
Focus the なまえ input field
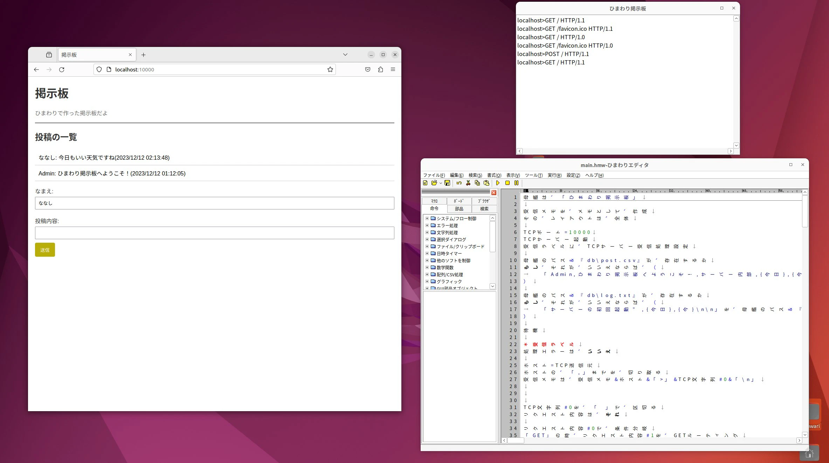point(214,203)
